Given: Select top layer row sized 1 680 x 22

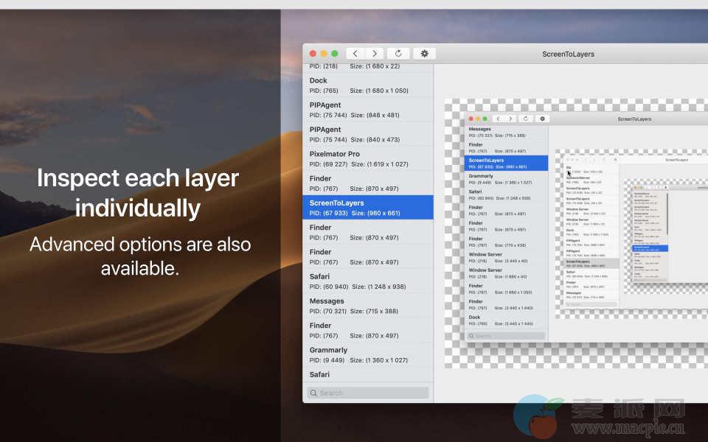Looking at the screenshot, I should tap(367, 67).
